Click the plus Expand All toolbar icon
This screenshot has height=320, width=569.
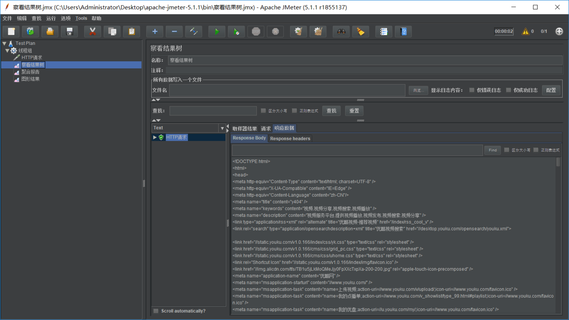[x=155, y=31]
